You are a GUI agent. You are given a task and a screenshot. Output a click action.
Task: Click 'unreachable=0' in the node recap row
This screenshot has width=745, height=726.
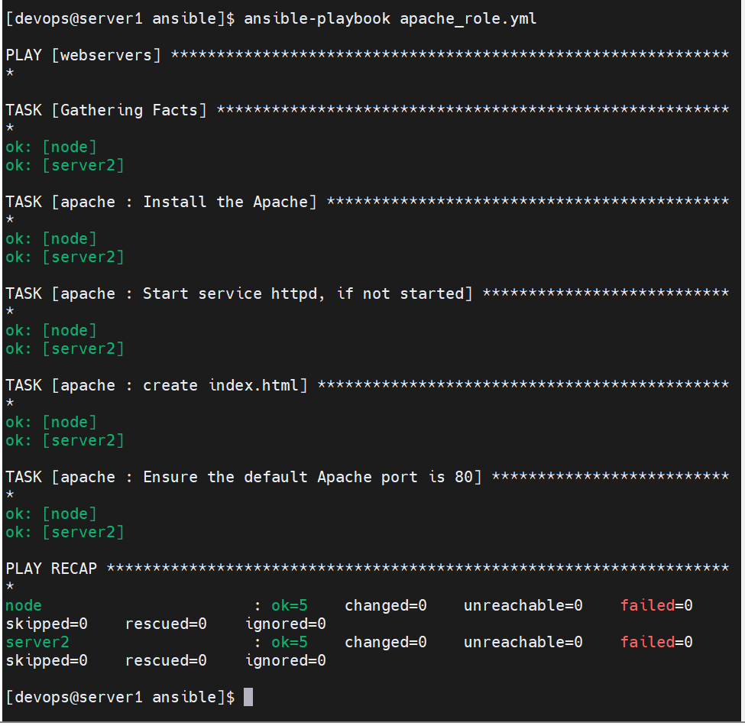tap(523, 605)
